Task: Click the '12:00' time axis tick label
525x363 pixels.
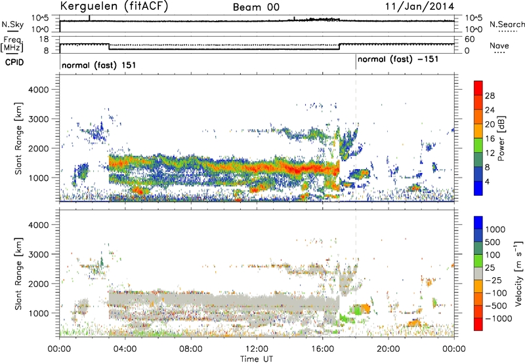Action: 257,349
